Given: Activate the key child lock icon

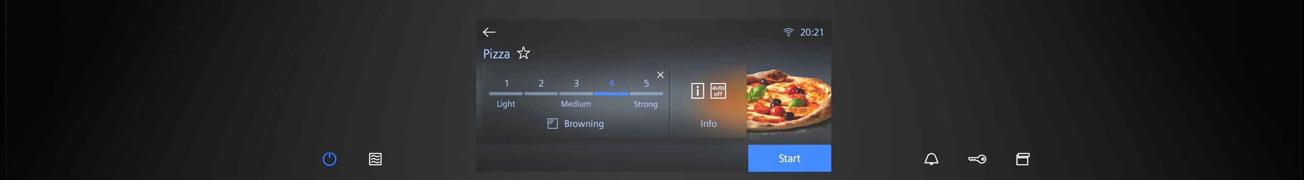Looking at the screenshot, I should (977, 159).
